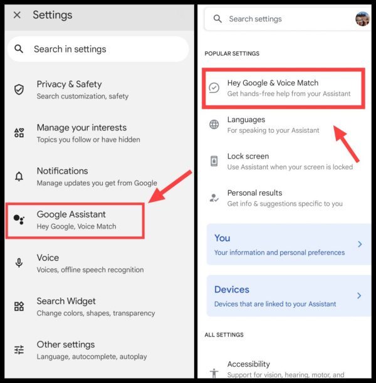Click the Notifications bell icon

tap(19, 176)
